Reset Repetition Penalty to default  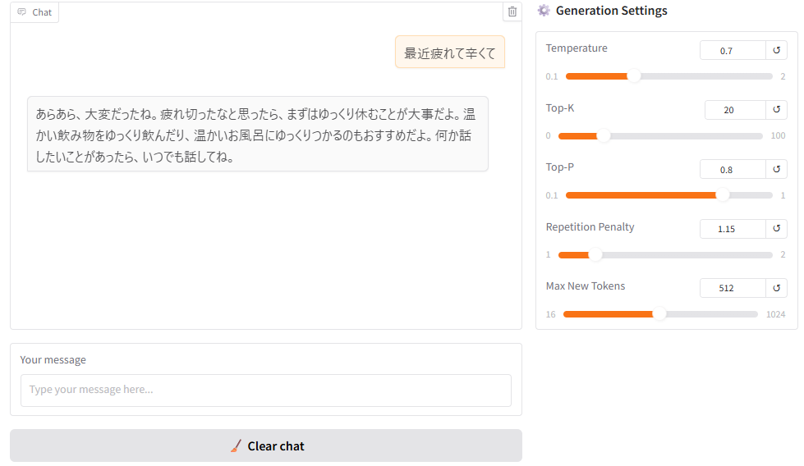point(776,228)
